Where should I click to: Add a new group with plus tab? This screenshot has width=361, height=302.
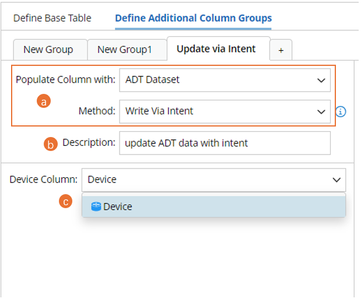[281, 50]
